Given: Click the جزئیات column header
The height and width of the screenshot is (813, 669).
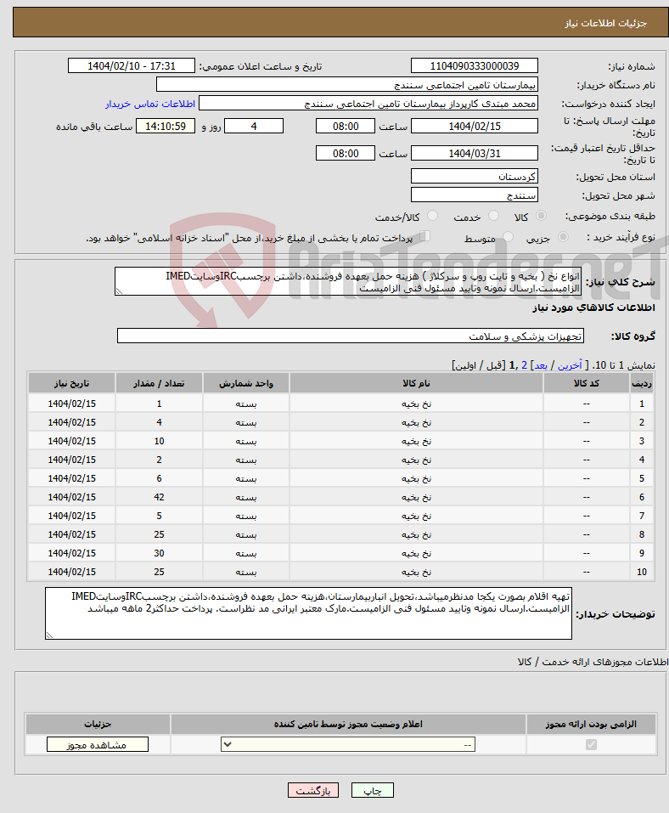Looking at the screenshot, I should 98,724.
